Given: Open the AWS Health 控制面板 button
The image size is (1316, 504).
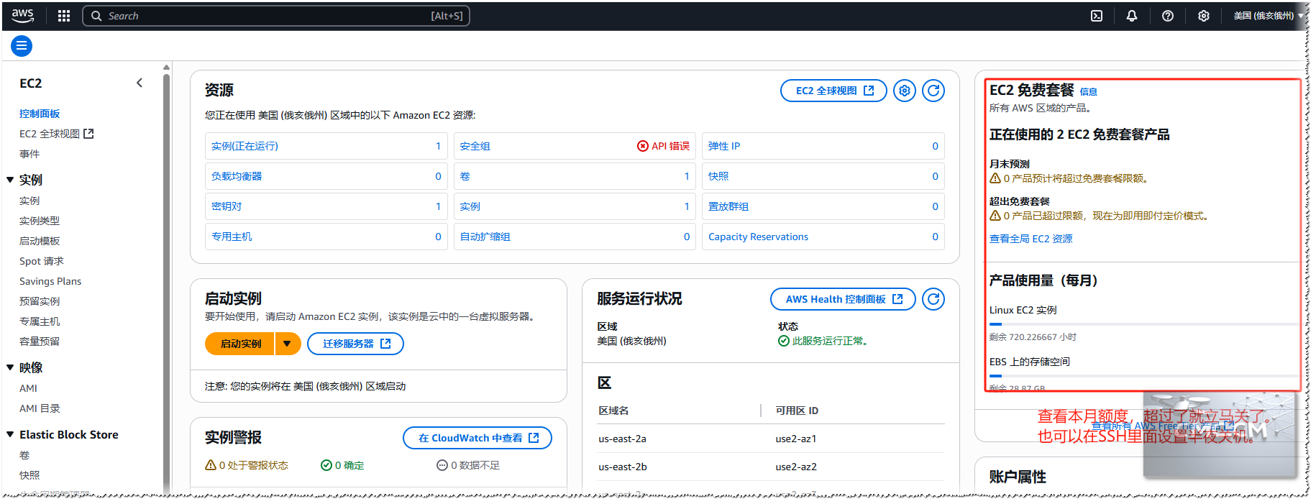Looking at the screenshot, I should point(843,299).
